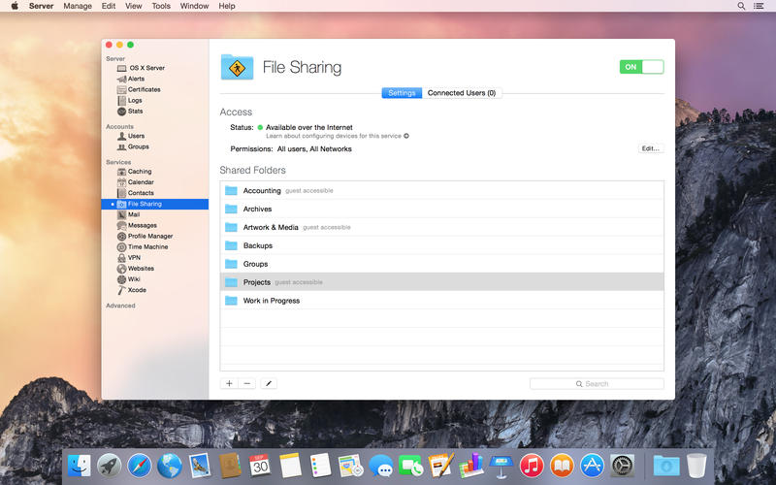Add a shared folder with plus button
The height and width of the screenshot is (485, 776).
229,383
